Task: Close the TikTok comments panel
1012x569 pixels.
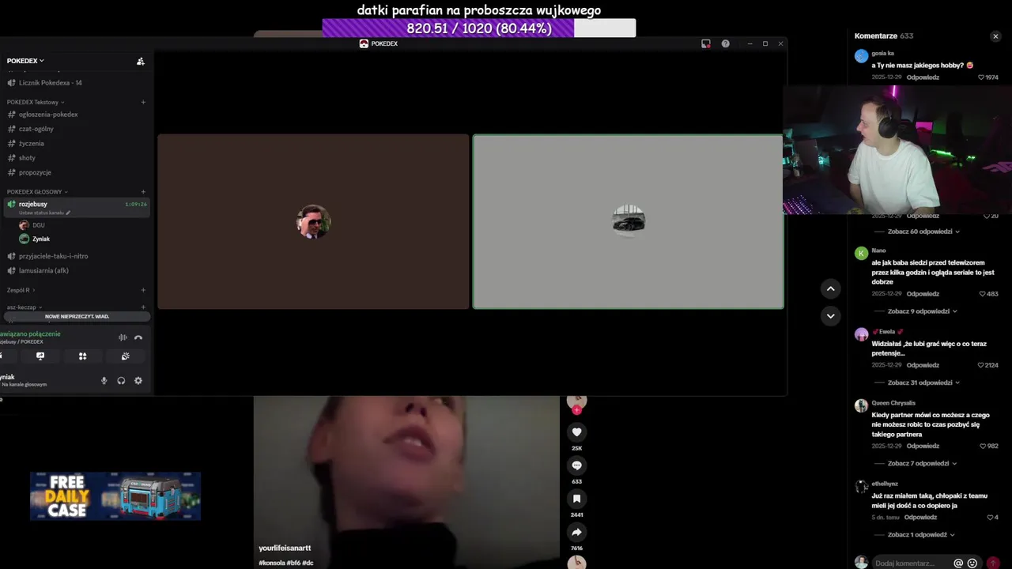Action: [x=995, y=36]
